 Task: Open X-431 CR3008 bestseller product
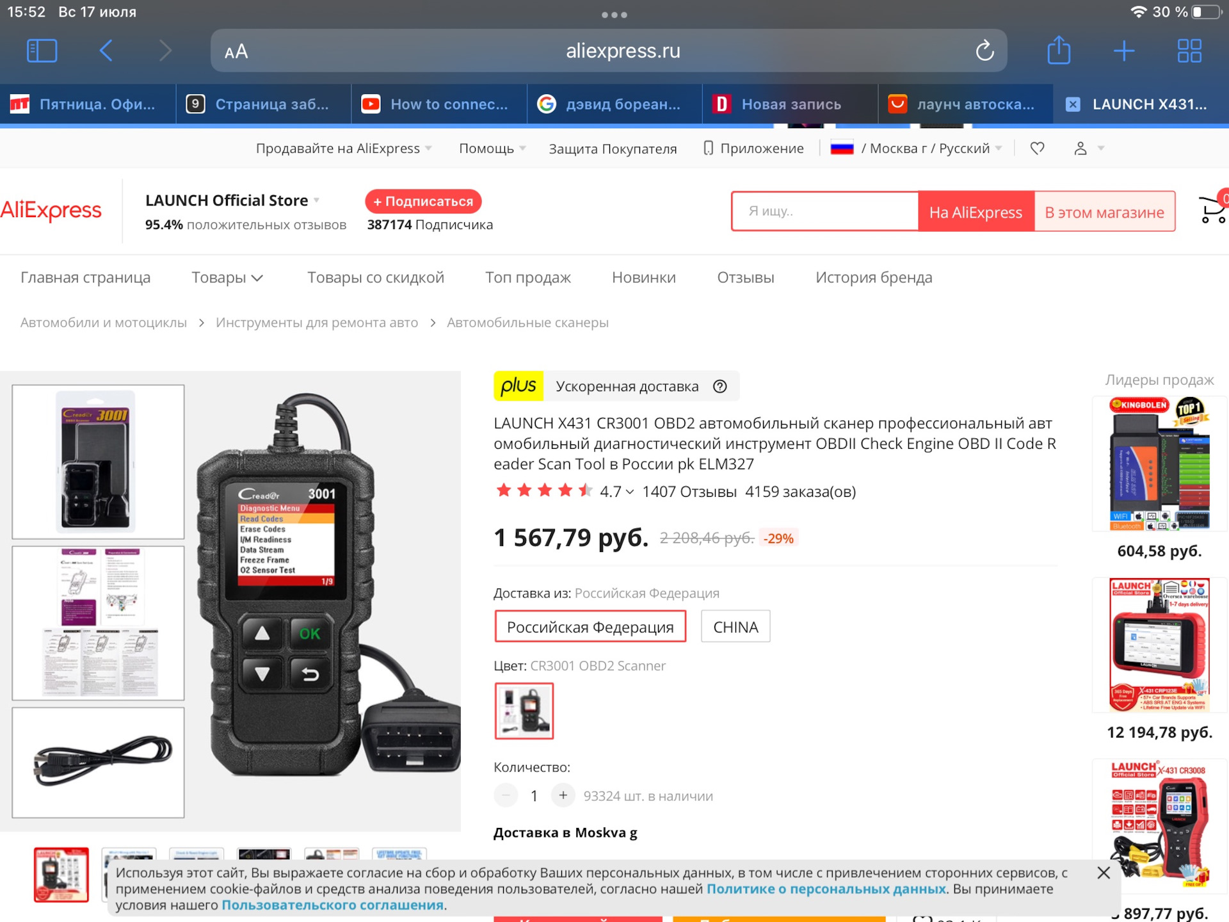tap(1159, 825)
